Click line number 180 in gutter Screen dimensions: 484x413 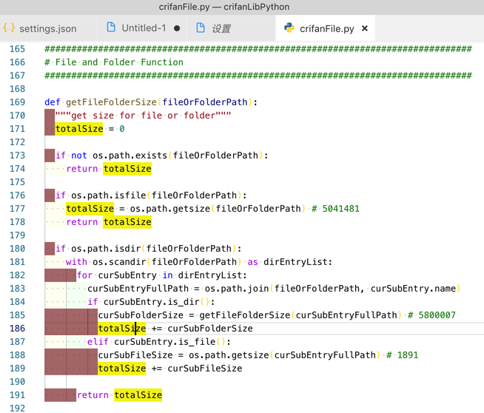tap(17, 249)
